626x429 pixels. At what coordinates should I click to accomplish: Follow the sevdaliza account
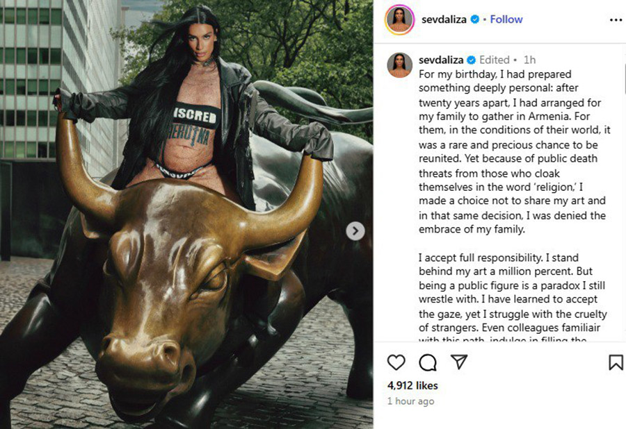tap(506, 19)
